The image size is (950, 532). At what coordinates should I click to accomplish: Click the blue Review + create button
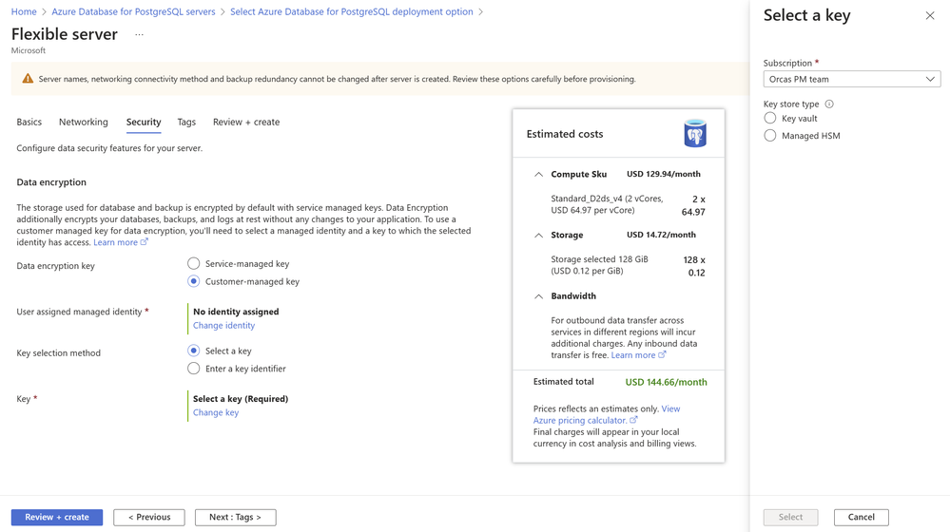(x=57, y=517)
